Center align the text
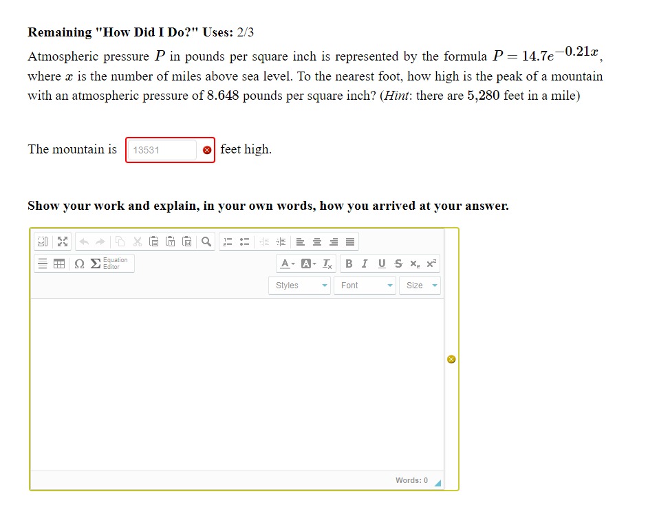659x516 pixels. [x=317, y=241]
